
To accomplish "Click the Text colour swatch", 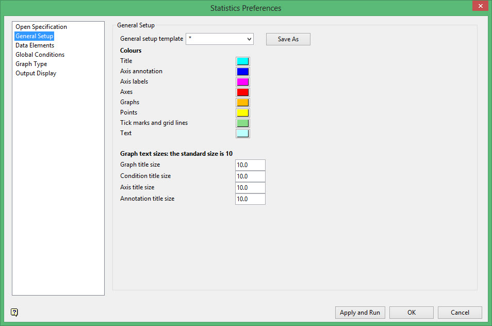I will tap(242, 134).
